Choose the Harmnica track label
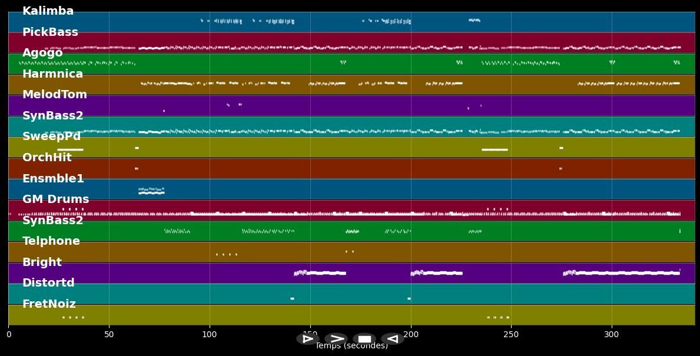The image size is (700, 356). [52, 74]
